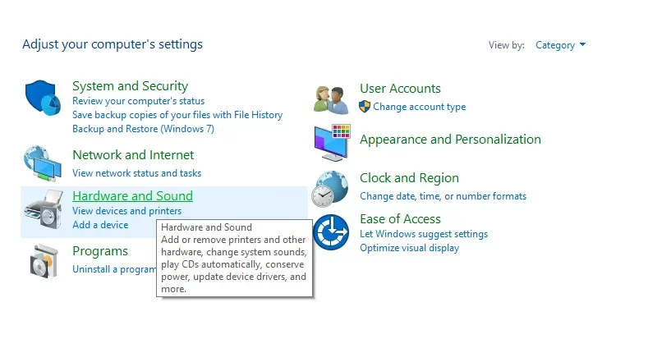
Task: Click the Appearance and Personalization monitor icon
Action: click(x=332, y=143)
